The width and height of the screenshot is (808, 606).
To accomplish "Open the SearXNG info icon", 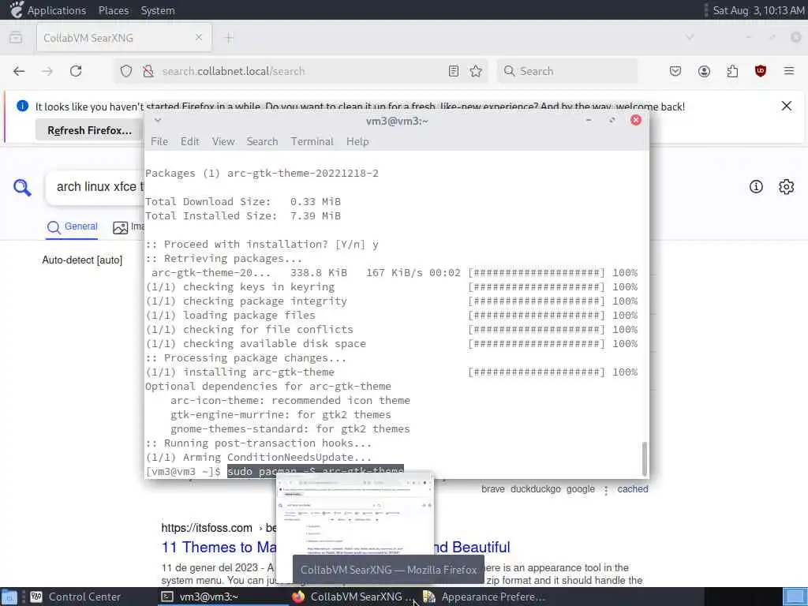I will [x=756, y=186].
